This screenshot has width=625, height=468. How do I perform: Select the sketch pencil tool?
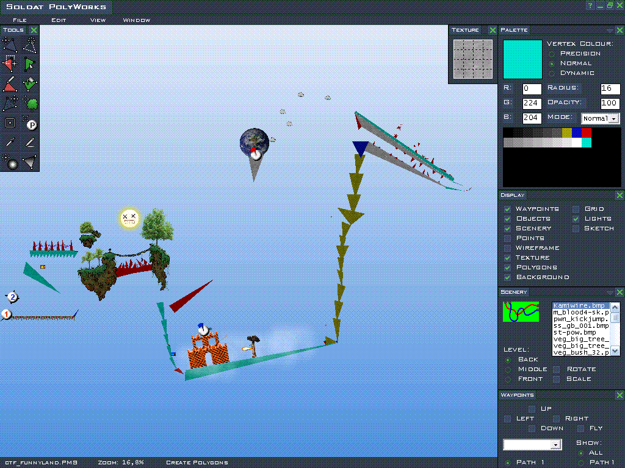(x=30, y=143)
